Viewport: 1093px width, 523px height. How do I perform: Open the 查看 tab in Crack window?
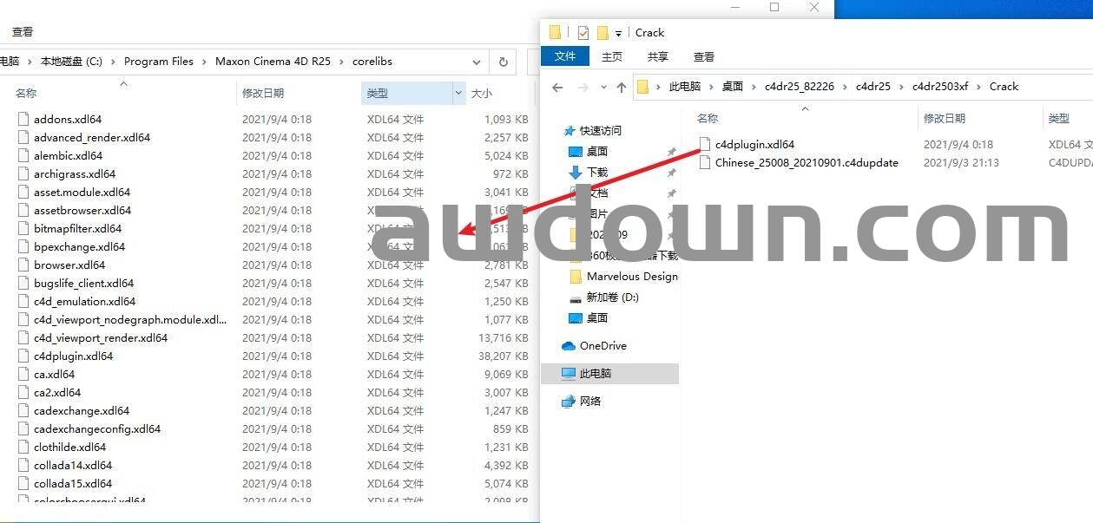(x=703, y=56)
